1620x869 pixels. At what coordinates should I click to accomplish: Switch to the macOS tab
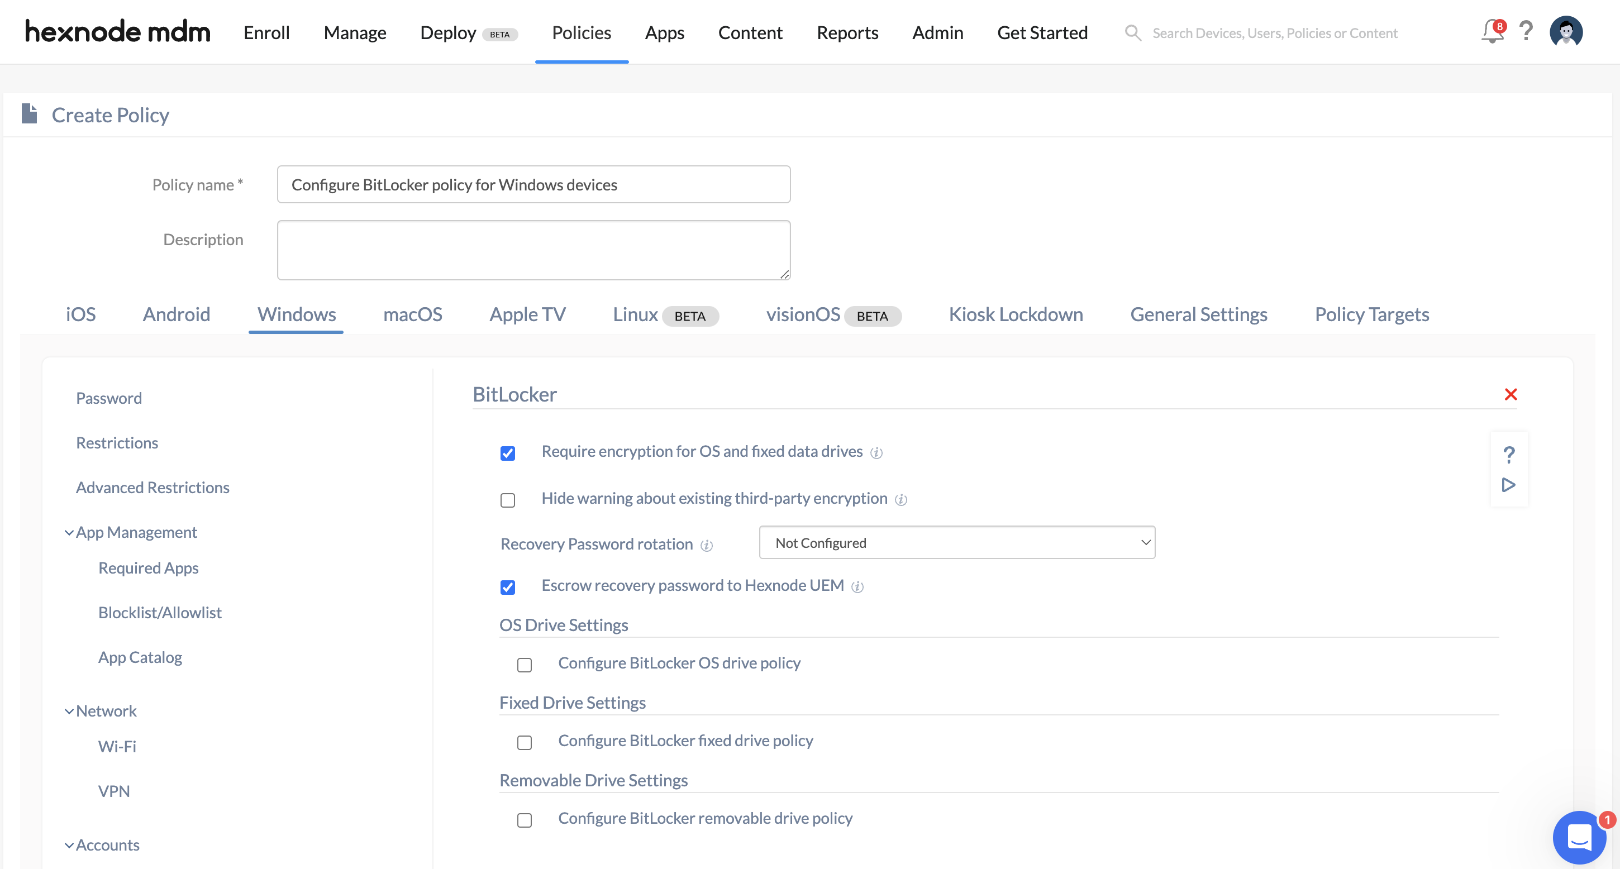point(413,314)
